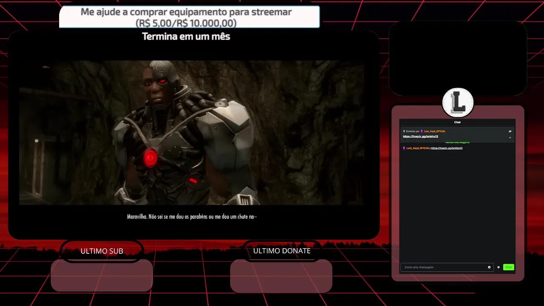544x306 pixels.
Task: Click the round 'L' channel logo avatar
Action: 458,102
